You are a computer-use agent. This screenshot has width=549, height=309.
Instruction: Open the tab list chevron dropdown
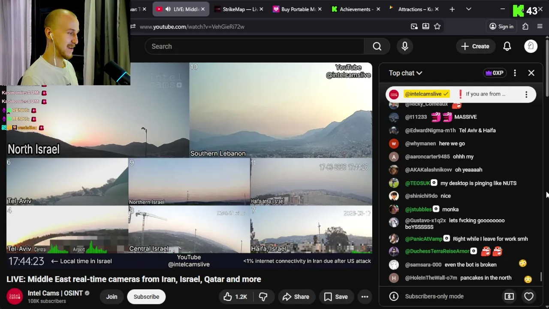468,9
